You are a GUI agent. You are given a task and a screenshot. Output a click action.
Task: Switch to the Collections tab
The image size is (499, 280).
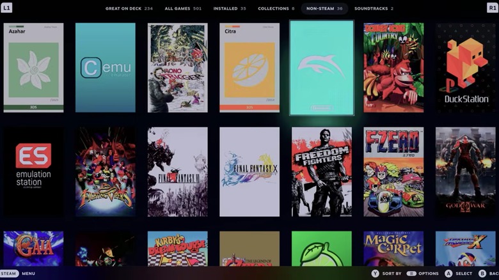pyautogui.click(x=276, y=8)
